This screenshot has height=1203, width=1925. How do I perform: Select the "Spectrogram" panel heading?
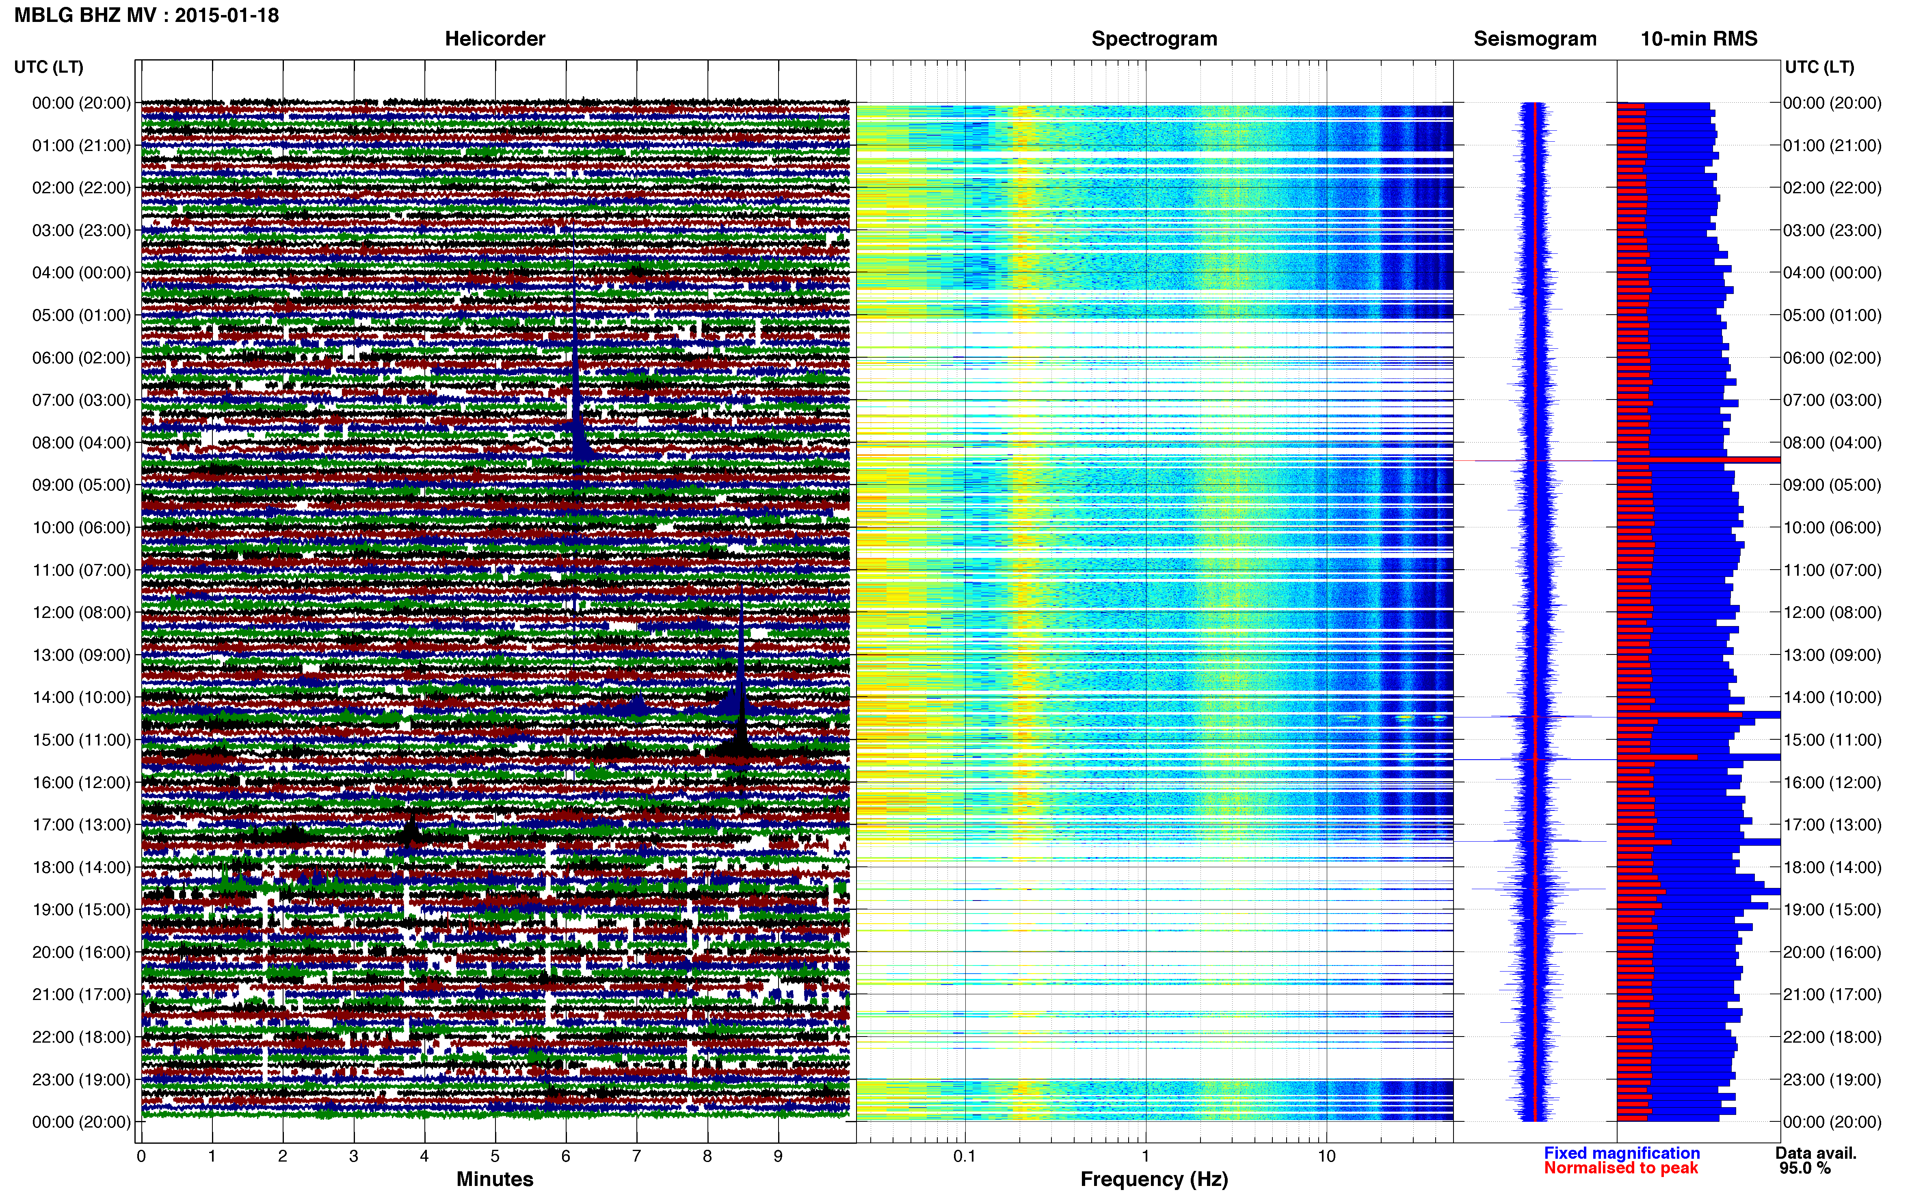click(1154, 39)
